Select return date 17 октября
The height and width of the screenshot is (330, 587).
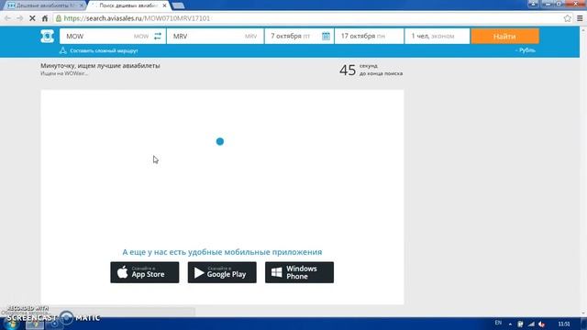[x=369, y=37]
